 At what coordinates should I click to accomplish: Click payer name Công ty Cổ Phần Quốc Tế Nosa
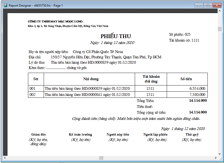point(98,52)
